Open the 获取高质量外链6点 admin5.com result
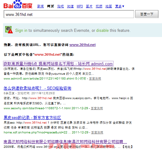 click(x=58, y=64)
